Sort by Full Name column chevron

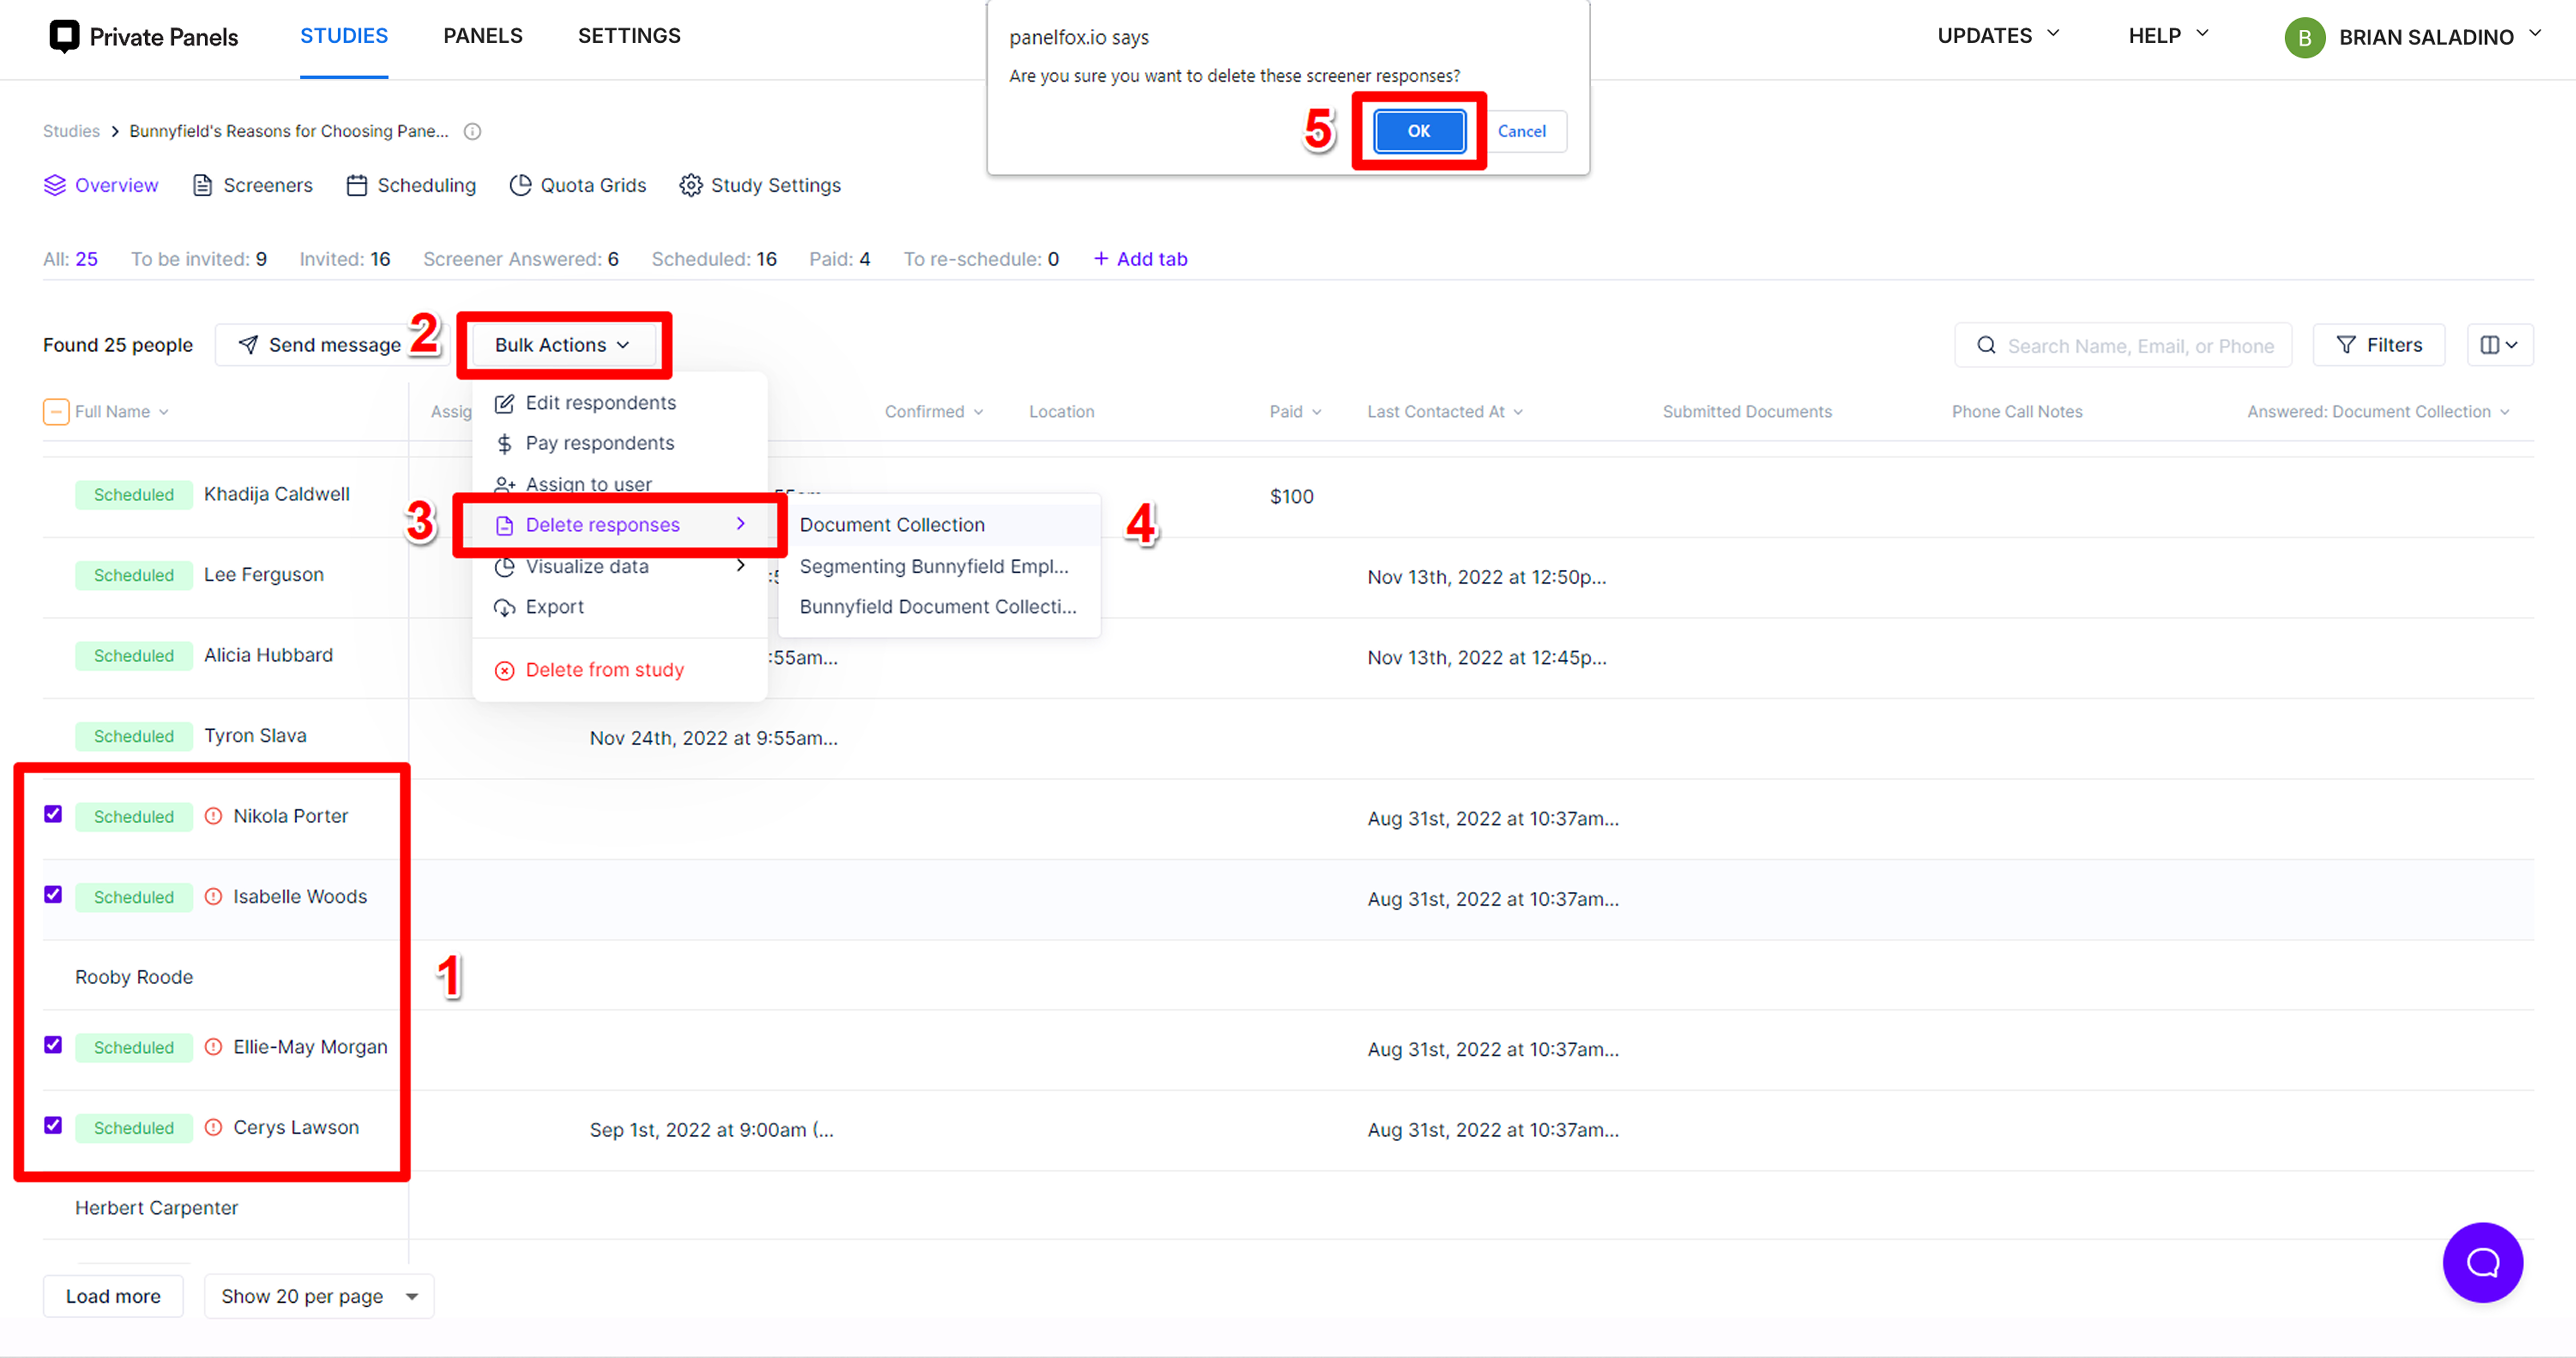tap(164, 412)
